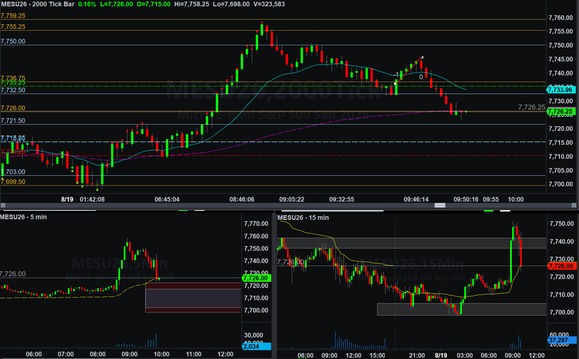Screen dimensions: 579x359
Task: Select the 7,703.00 level label
Action: (x=13, y=172)
